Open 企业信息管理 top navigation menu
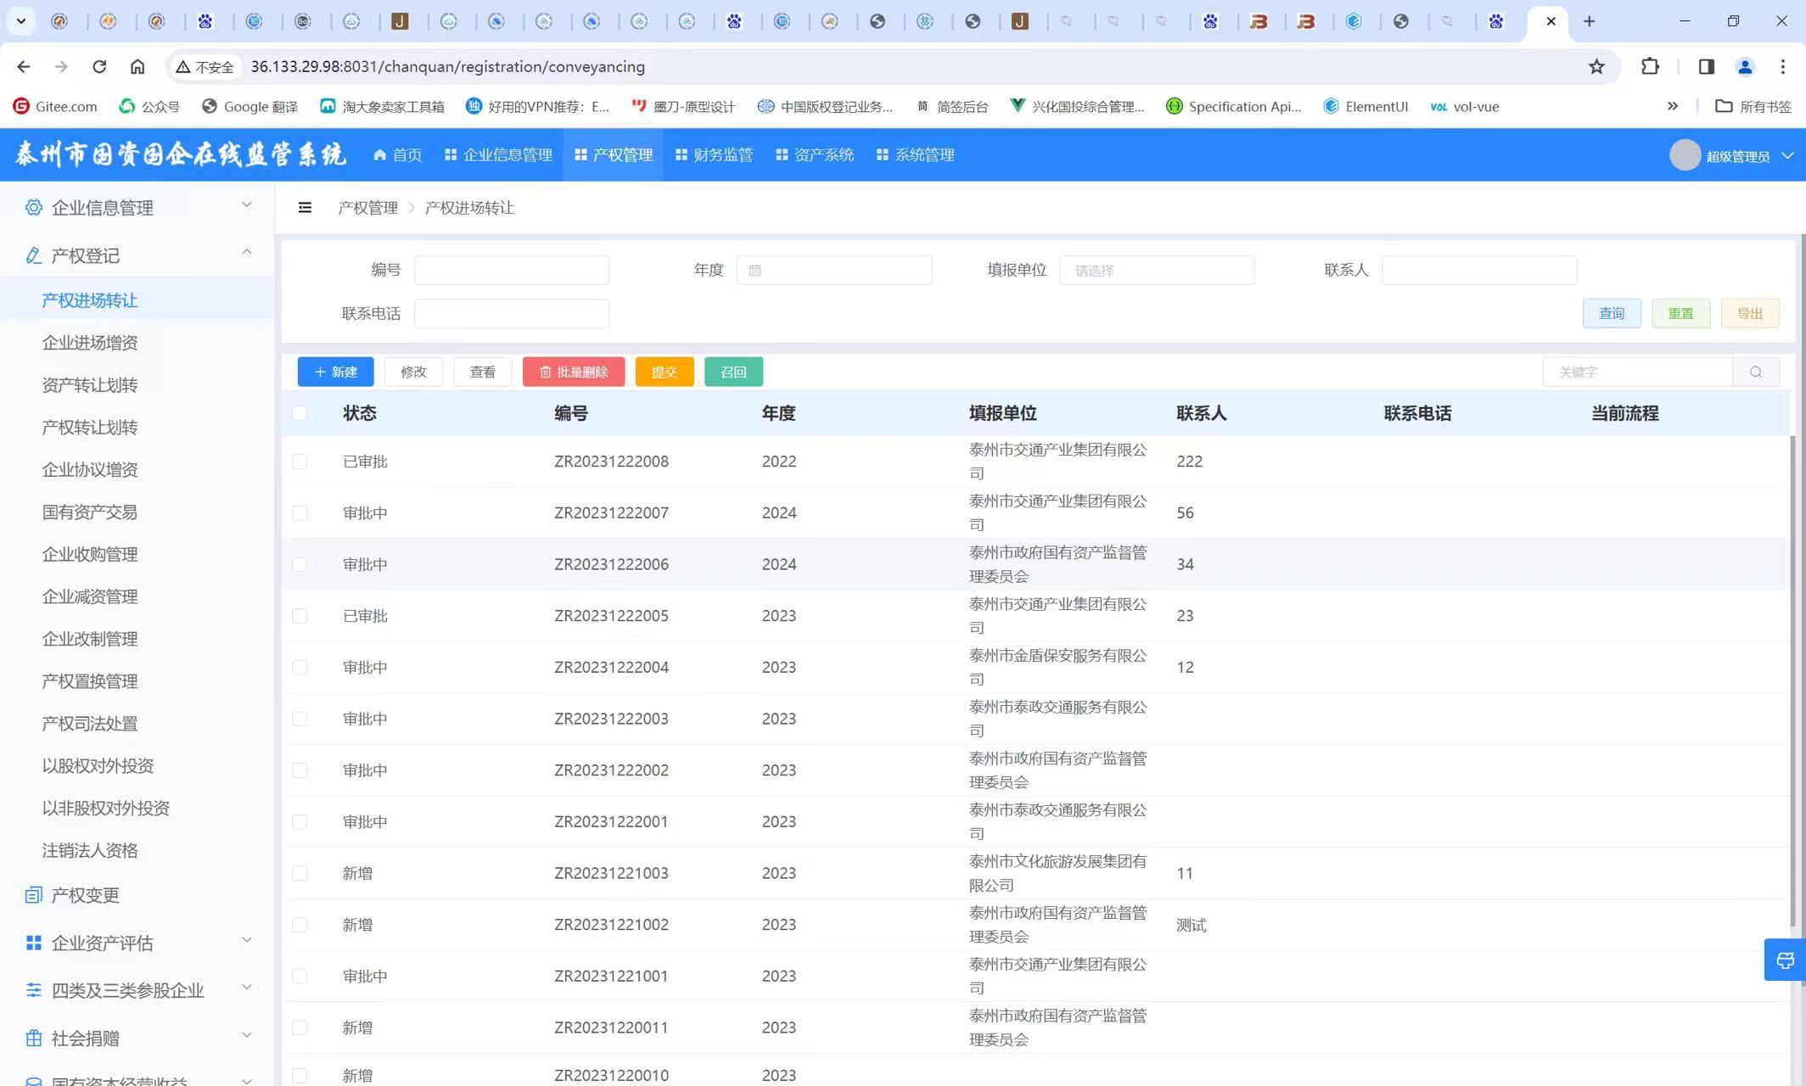The width and height of the screenshot is (1806, 1086). tap(498, 155)
